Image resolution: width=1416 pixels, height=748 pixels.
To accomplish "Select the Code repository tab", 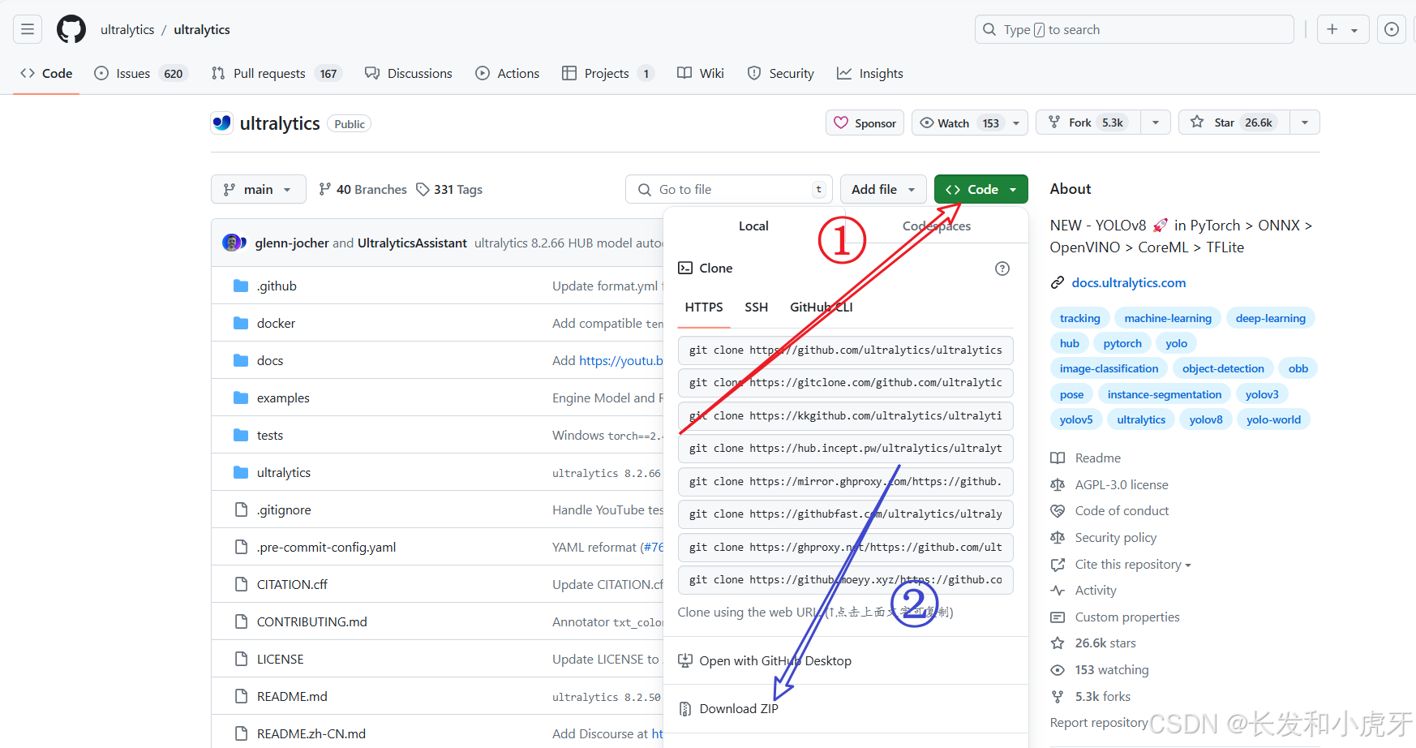I will pos(46,73).
